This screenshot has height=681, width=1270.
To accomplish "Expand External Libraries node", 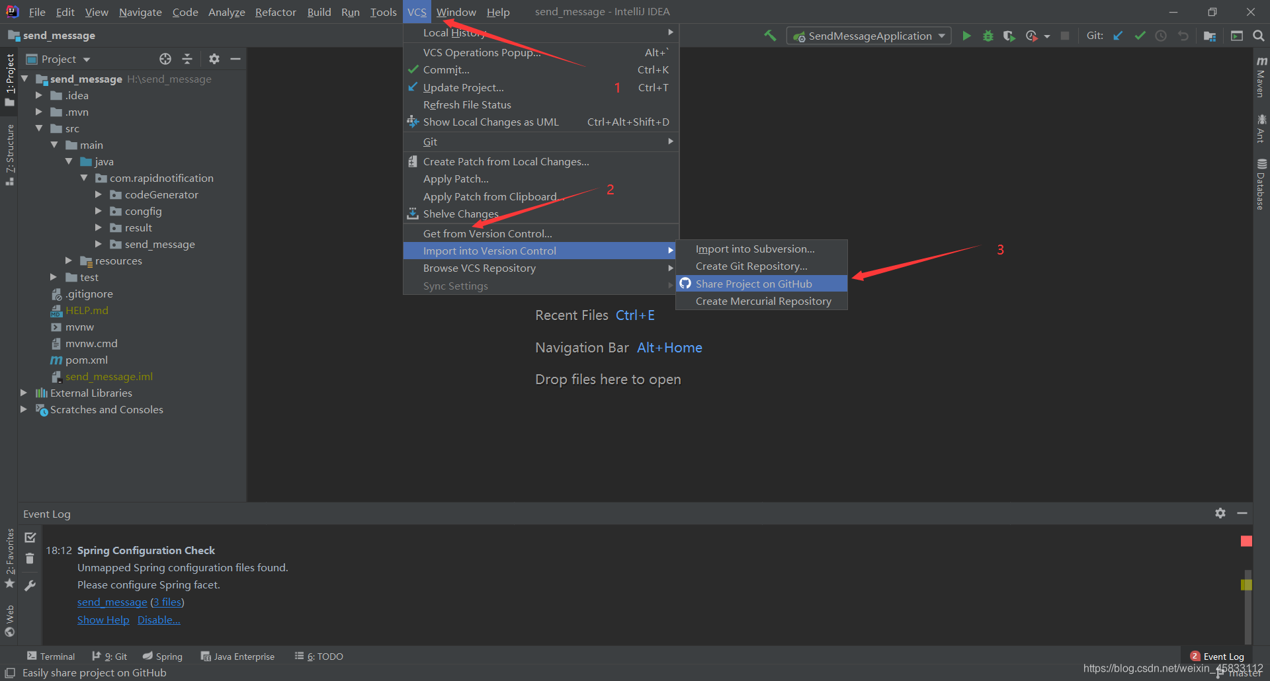I will 24,393.
